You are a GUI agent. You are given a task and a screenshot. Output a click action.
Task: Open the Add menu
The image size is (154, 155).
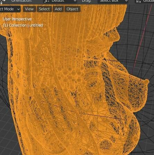[x=58, y=9]
